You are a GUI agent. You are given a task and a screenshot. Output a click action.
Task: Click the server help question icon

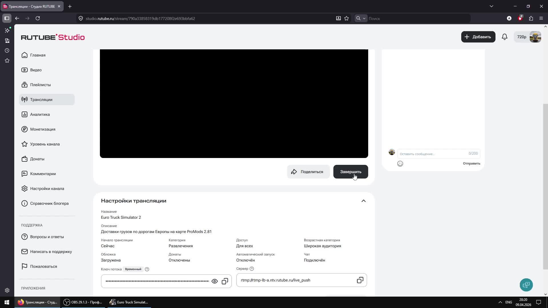pos(252,269)
